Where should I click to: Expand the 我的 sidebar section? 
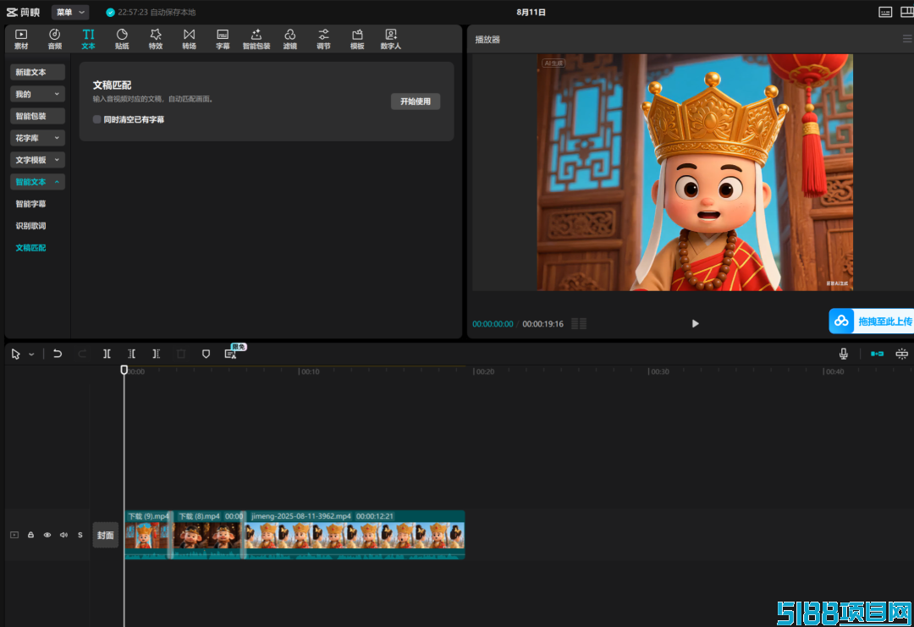(37, 94)
